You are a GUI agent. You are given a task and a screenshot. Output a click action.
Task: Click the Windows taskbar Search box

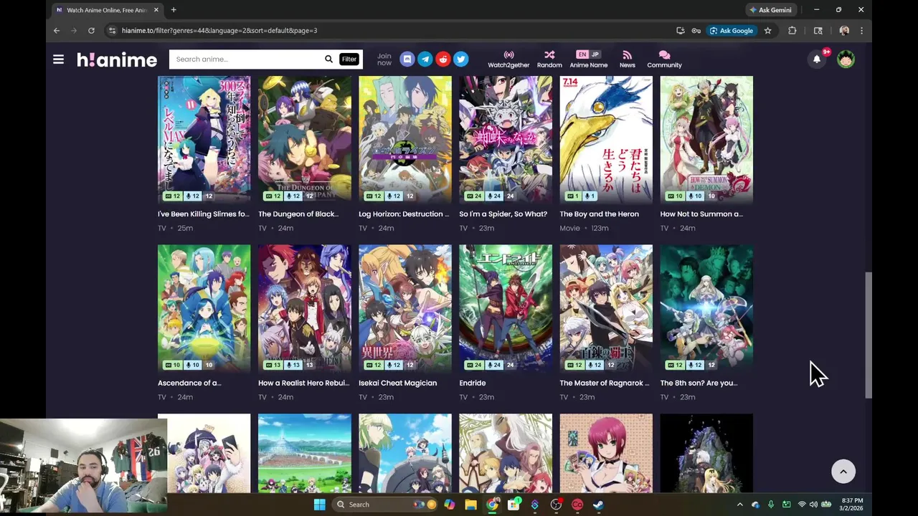pyautogui.click(x=384, y=505)
